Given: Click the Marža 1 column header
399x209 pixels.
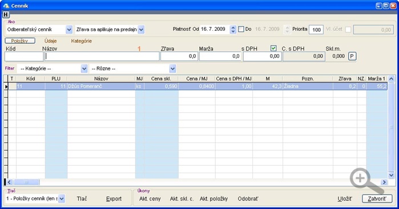Looking at the screenshot, I should pos(377,79).
